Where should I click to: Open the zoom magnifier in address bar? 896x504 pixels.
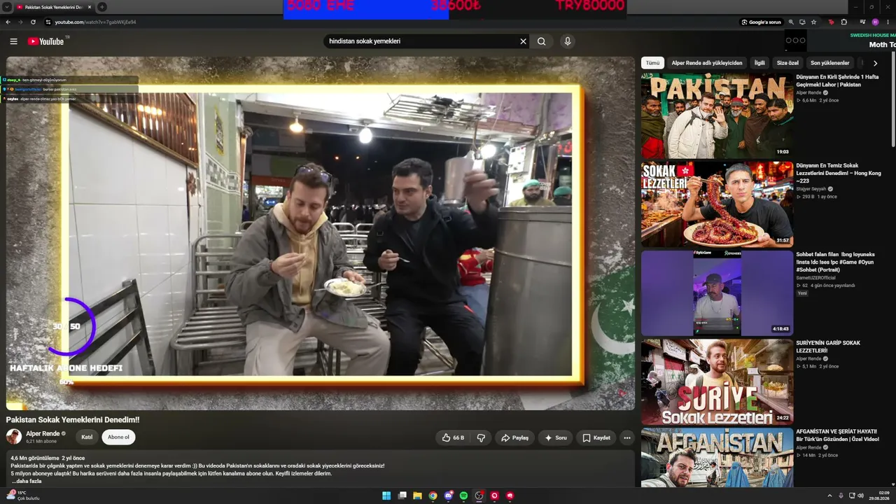click(x=791, y=22)
